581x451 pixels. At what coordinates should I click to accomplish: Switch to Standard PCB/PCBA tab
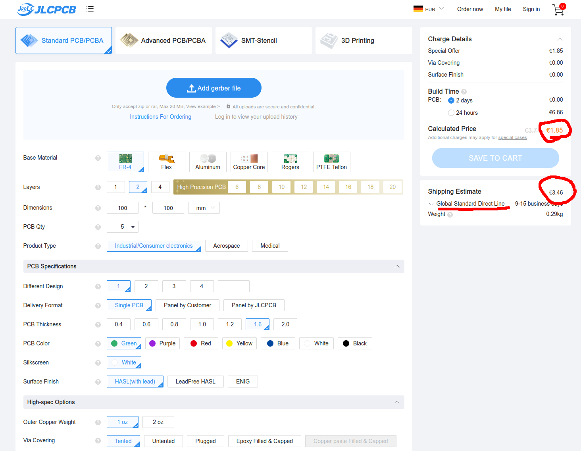click(63, 40)
